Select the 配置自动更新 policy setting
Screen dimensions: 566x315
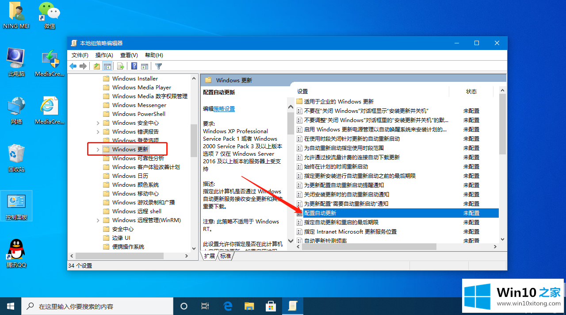click(320, 213)
